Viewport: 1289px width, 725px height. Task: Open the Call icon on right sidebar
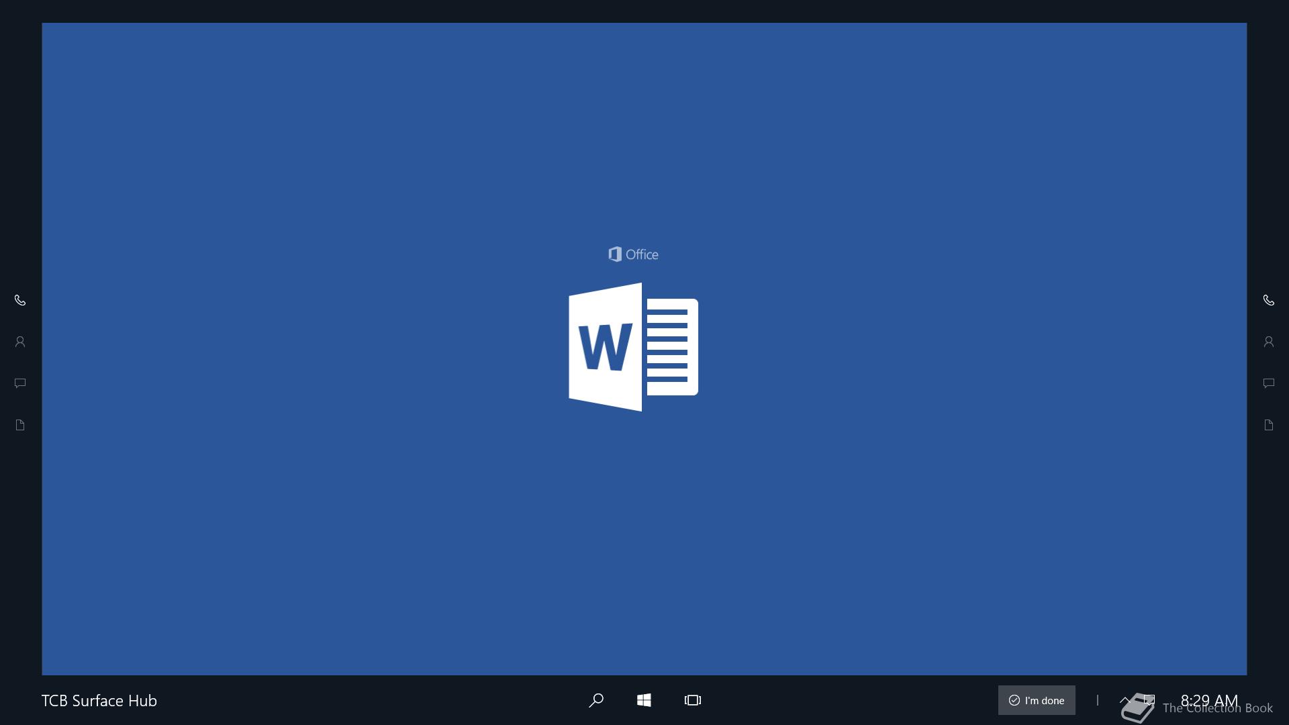click(1269, 300)
